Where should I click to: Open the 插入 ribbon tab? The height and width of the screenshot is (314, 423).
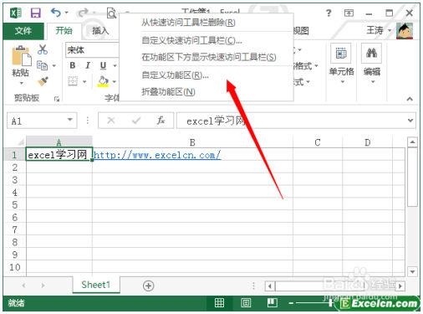pos(100,31)
